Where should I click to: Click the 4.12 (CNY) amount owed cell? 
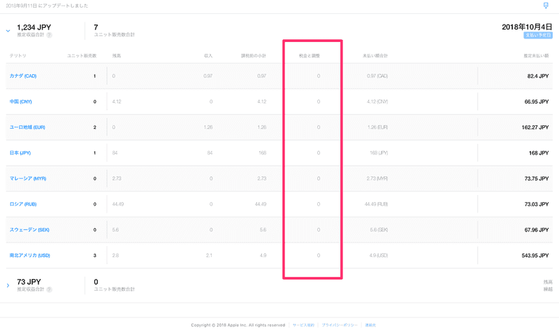[x=377, y=102]
